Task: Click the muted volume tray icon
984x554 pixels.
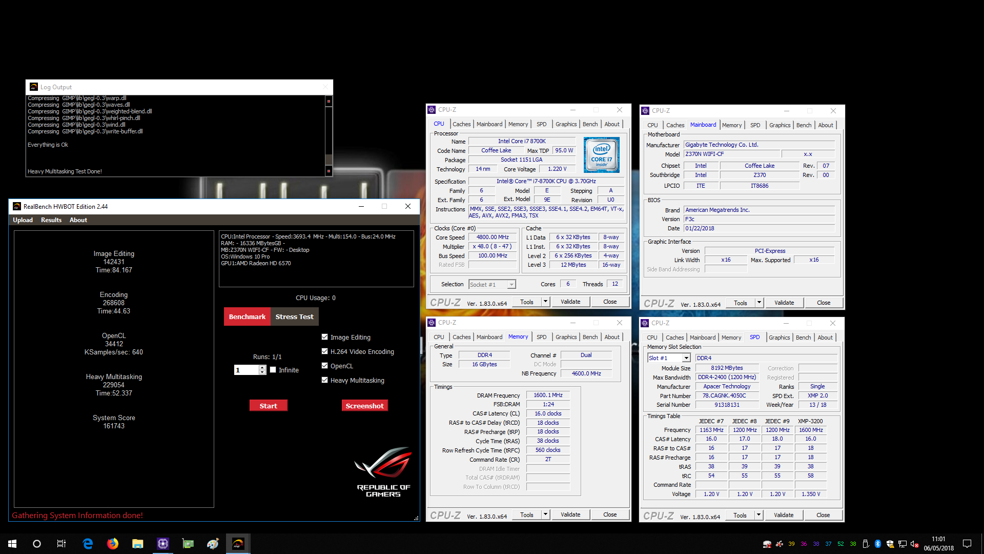Action: coord(914,544)
